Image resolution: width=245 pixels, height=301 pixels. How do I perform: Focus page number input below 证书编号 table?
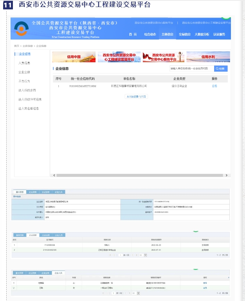tap(120, 255)
